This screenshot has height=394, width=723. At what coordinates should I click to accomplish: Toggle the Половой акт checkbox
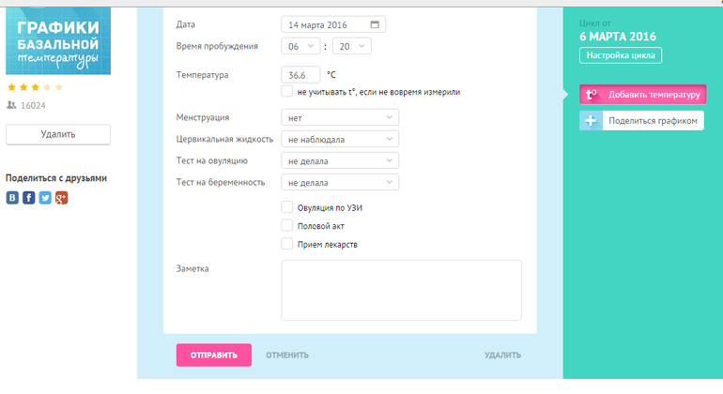coord(287,226)
